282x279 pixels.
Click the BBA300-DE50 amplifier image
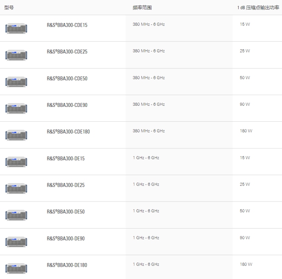[x=16, y=215]
